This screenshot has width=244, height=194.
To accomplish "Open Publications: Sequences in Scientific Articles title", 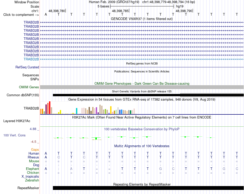I will click(x=142, y=71).
